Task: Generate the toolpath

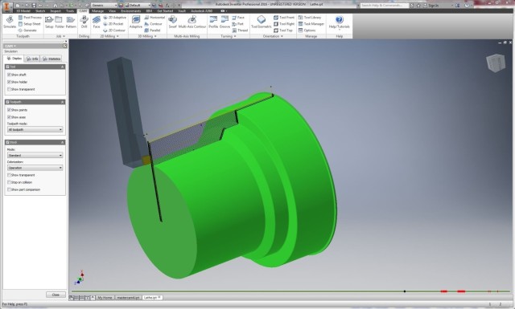Action: click(27, 30)
